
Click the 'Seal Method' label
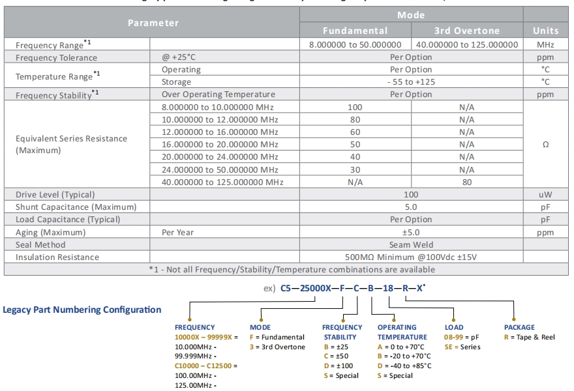tap(40, 244)
